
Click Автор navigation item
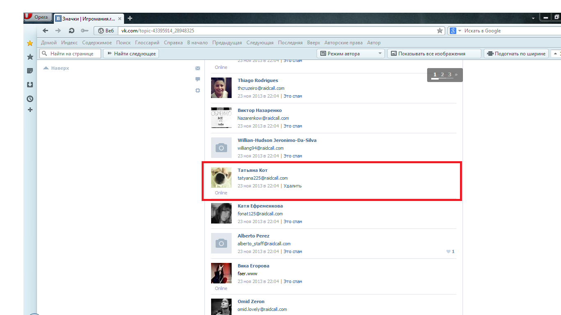[x=374, y=43]
